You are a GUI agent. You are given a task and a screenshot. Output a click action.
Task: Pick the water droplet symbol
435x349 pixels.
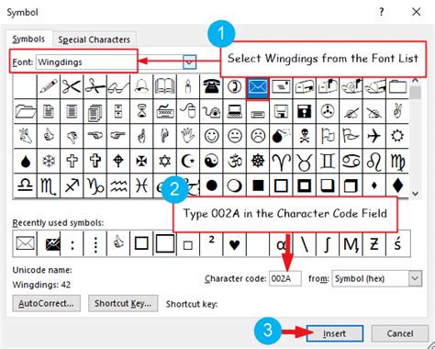click(x=25, y=161)
